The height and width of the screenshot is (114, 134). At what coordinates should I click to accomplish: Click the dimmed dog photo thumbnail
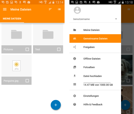[127, 66]
